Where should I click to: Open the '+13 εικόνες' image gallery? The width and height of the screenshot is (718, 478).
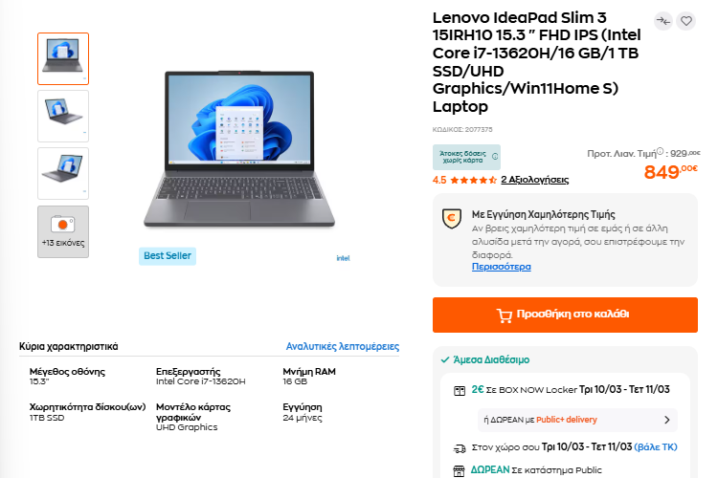(x=63, y=230)
